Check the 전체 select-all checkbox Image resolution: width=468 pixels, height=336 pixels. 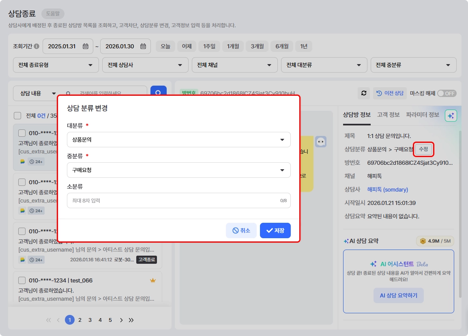17,116
